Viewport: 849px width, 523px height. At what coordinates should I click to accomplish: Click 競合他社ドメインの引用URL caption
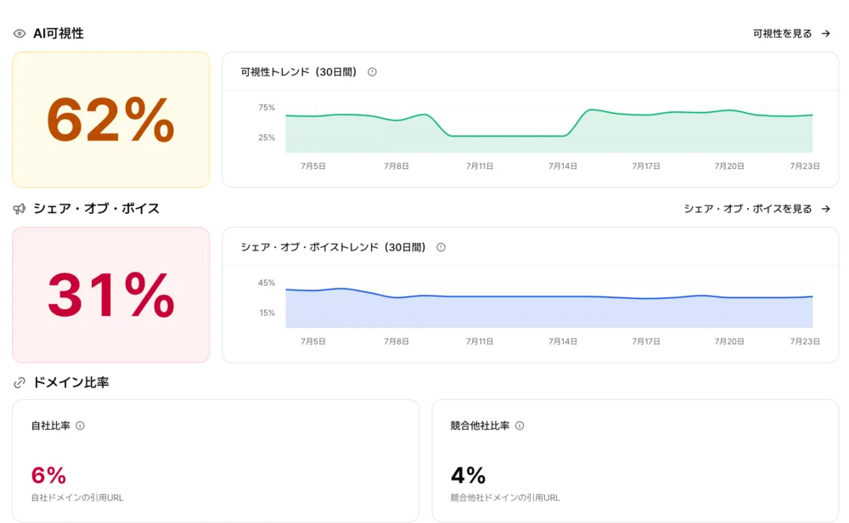coord(505,498)
